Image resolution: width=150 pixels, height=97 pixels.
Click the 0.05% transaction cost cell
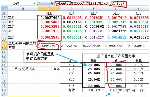(49, 69)
